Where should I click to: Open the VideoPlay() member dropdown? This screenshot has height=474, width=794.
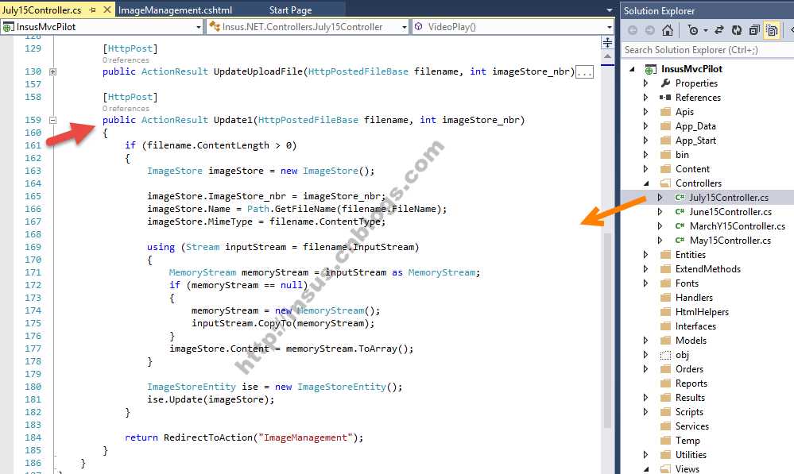click(609, 27)
